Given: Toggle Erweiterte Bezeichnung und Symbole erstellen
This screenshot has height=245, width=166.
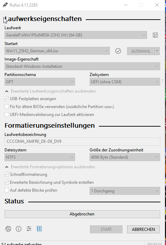Looking at the screenshot, I should [7, 182].
